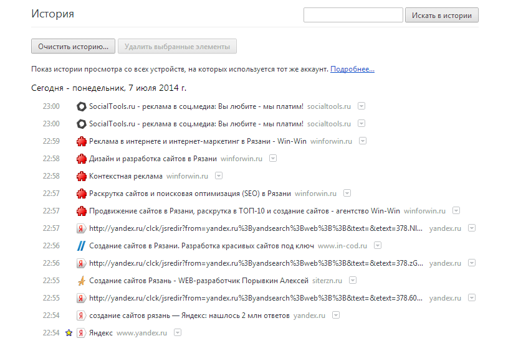Click the 'www.yandex.ru' domain text
The height and width of the screenshot is (346, 531).
[141, 333]
